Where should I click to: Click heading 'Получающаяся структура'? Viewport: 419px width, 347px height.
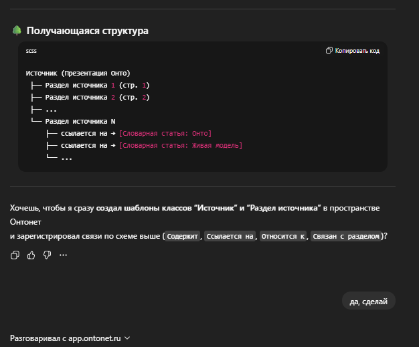[x=88, y=31]
